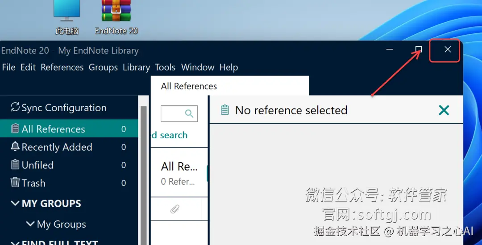Image resolution: width=482 pixels, height=245 pixels.
Task: Open the Edit menu
Action: pos(28,68)
